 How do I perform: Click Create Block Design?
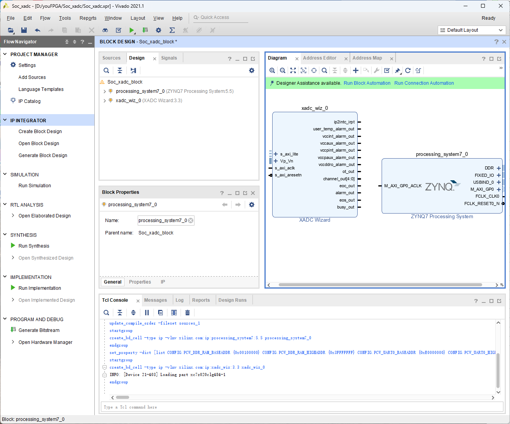pyautogui.click(x=40, y=132)
